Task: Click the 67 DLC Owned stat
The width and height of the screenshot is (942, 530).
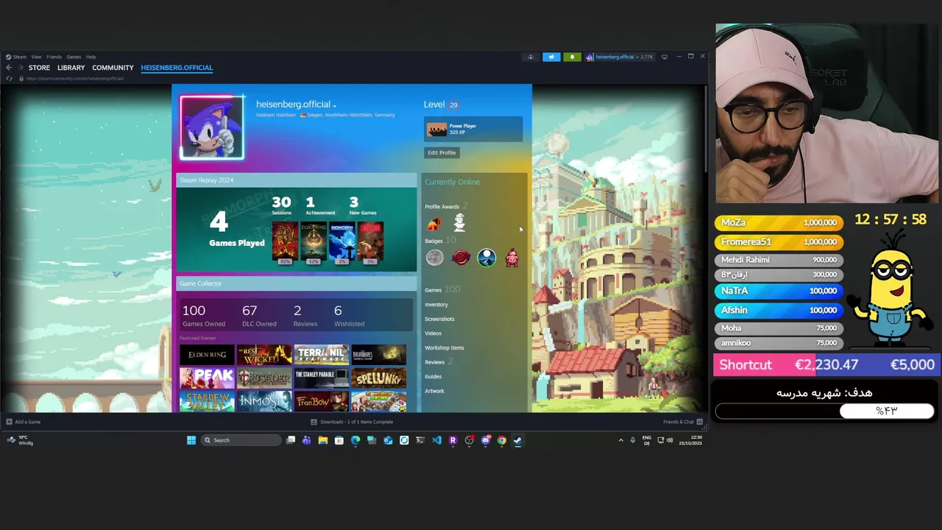Action: click(259, 315)
